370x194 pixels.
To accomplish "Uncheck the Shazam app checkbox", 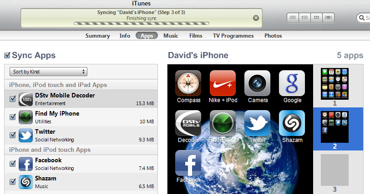I will pos(13,182).
